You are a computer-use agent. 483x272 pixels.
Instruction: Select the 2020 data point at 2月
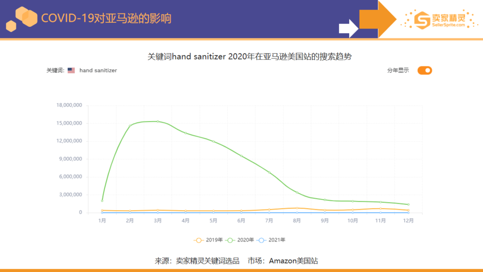coord(130,126)
